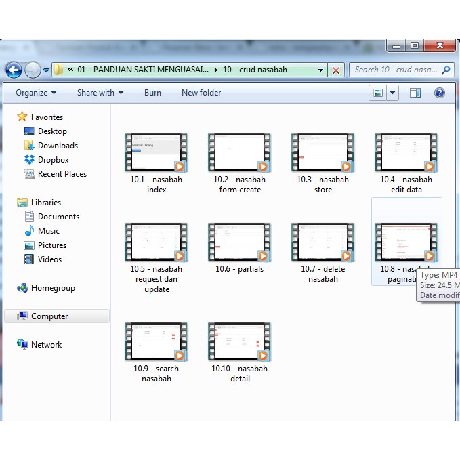
Task: Select the 10.9 - search nasabah video
Action: coord(156,342)
